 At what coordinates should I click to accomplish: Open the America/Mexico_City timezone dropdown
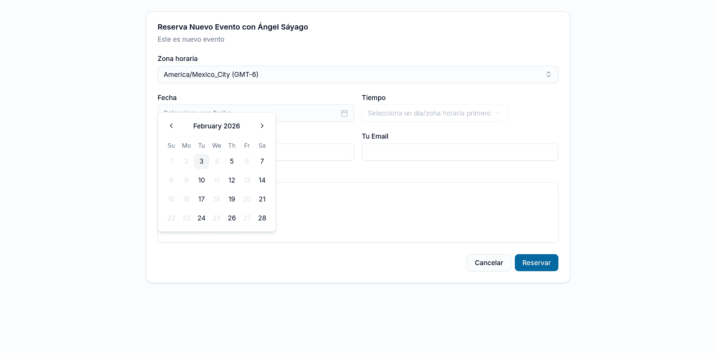point(358,74)
